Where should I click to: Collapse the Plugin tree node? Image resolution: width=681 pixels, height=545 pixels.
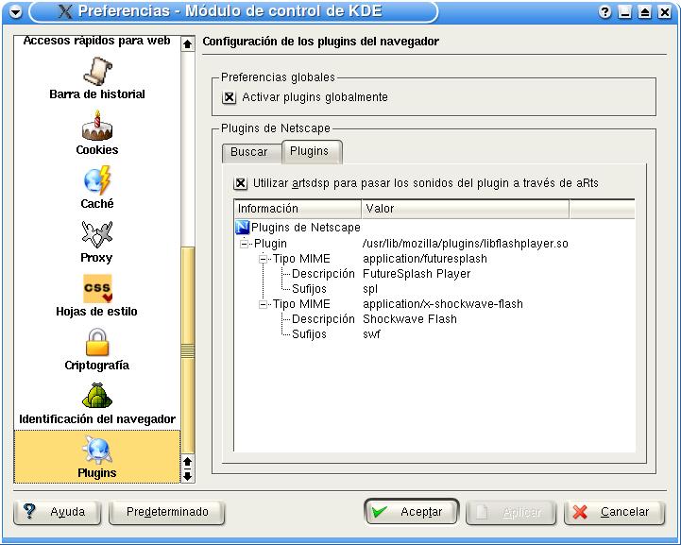coord(245,244)
